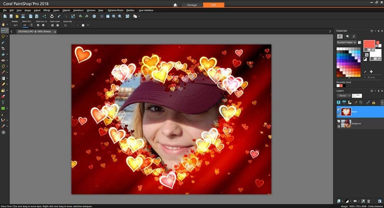The width and height of the screenshot is (384, 208).
Task: Select the Pan hand tool
Action: (x=3, y=25)
